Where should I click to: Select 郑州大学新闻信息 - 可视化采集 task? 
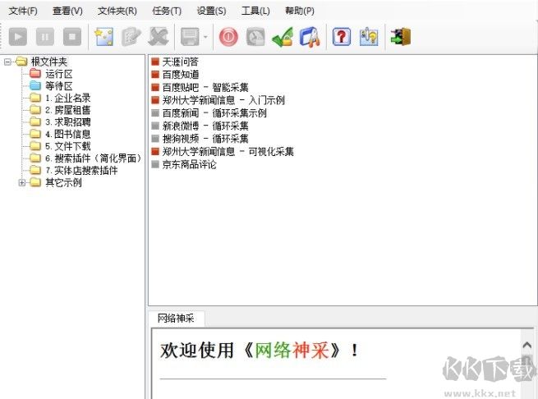228,151
